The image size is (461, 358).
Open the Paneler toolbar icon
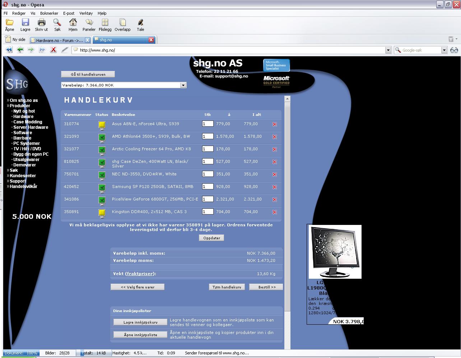tap(89, 23)
